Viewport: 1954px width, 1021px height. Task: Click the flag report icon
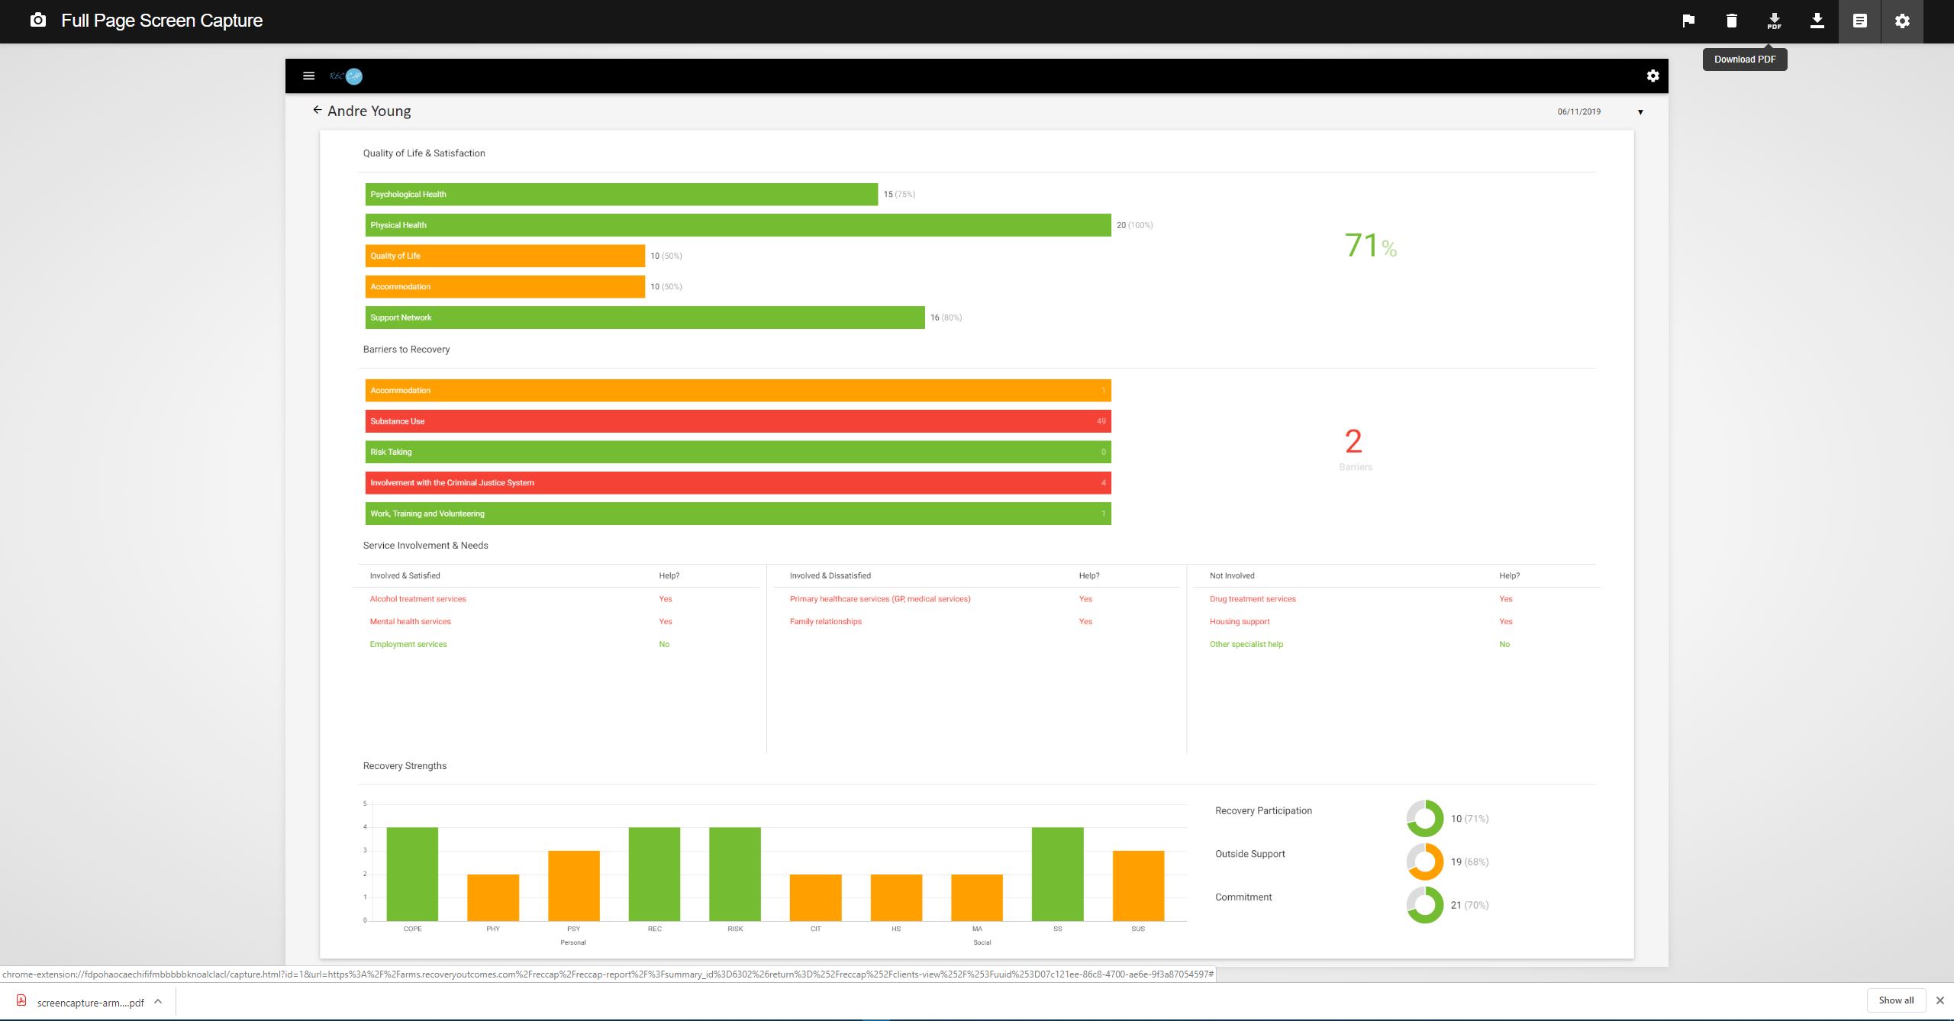point(1688,21)
